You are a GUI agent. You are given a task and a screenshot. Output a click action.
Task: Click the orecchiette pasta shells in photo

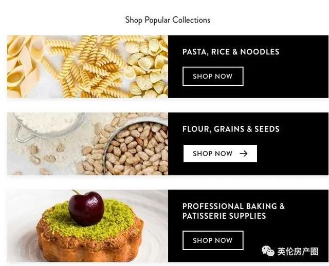[148, 67]
